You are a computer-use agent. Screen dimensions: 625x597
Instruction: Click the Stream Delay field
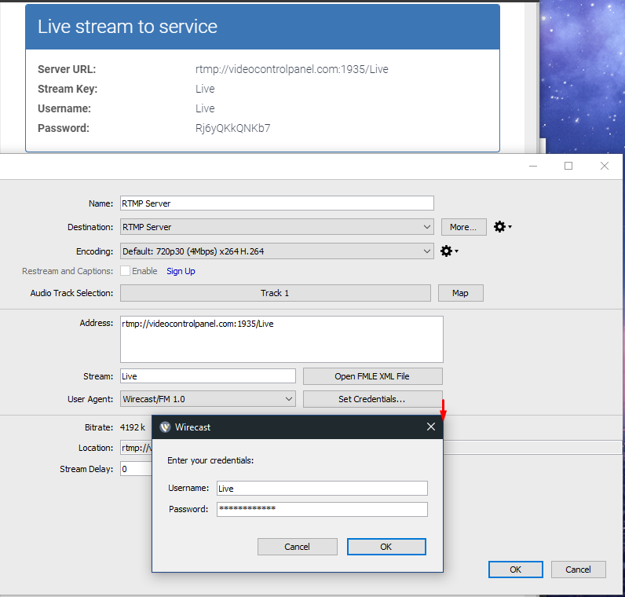(136, 469)
